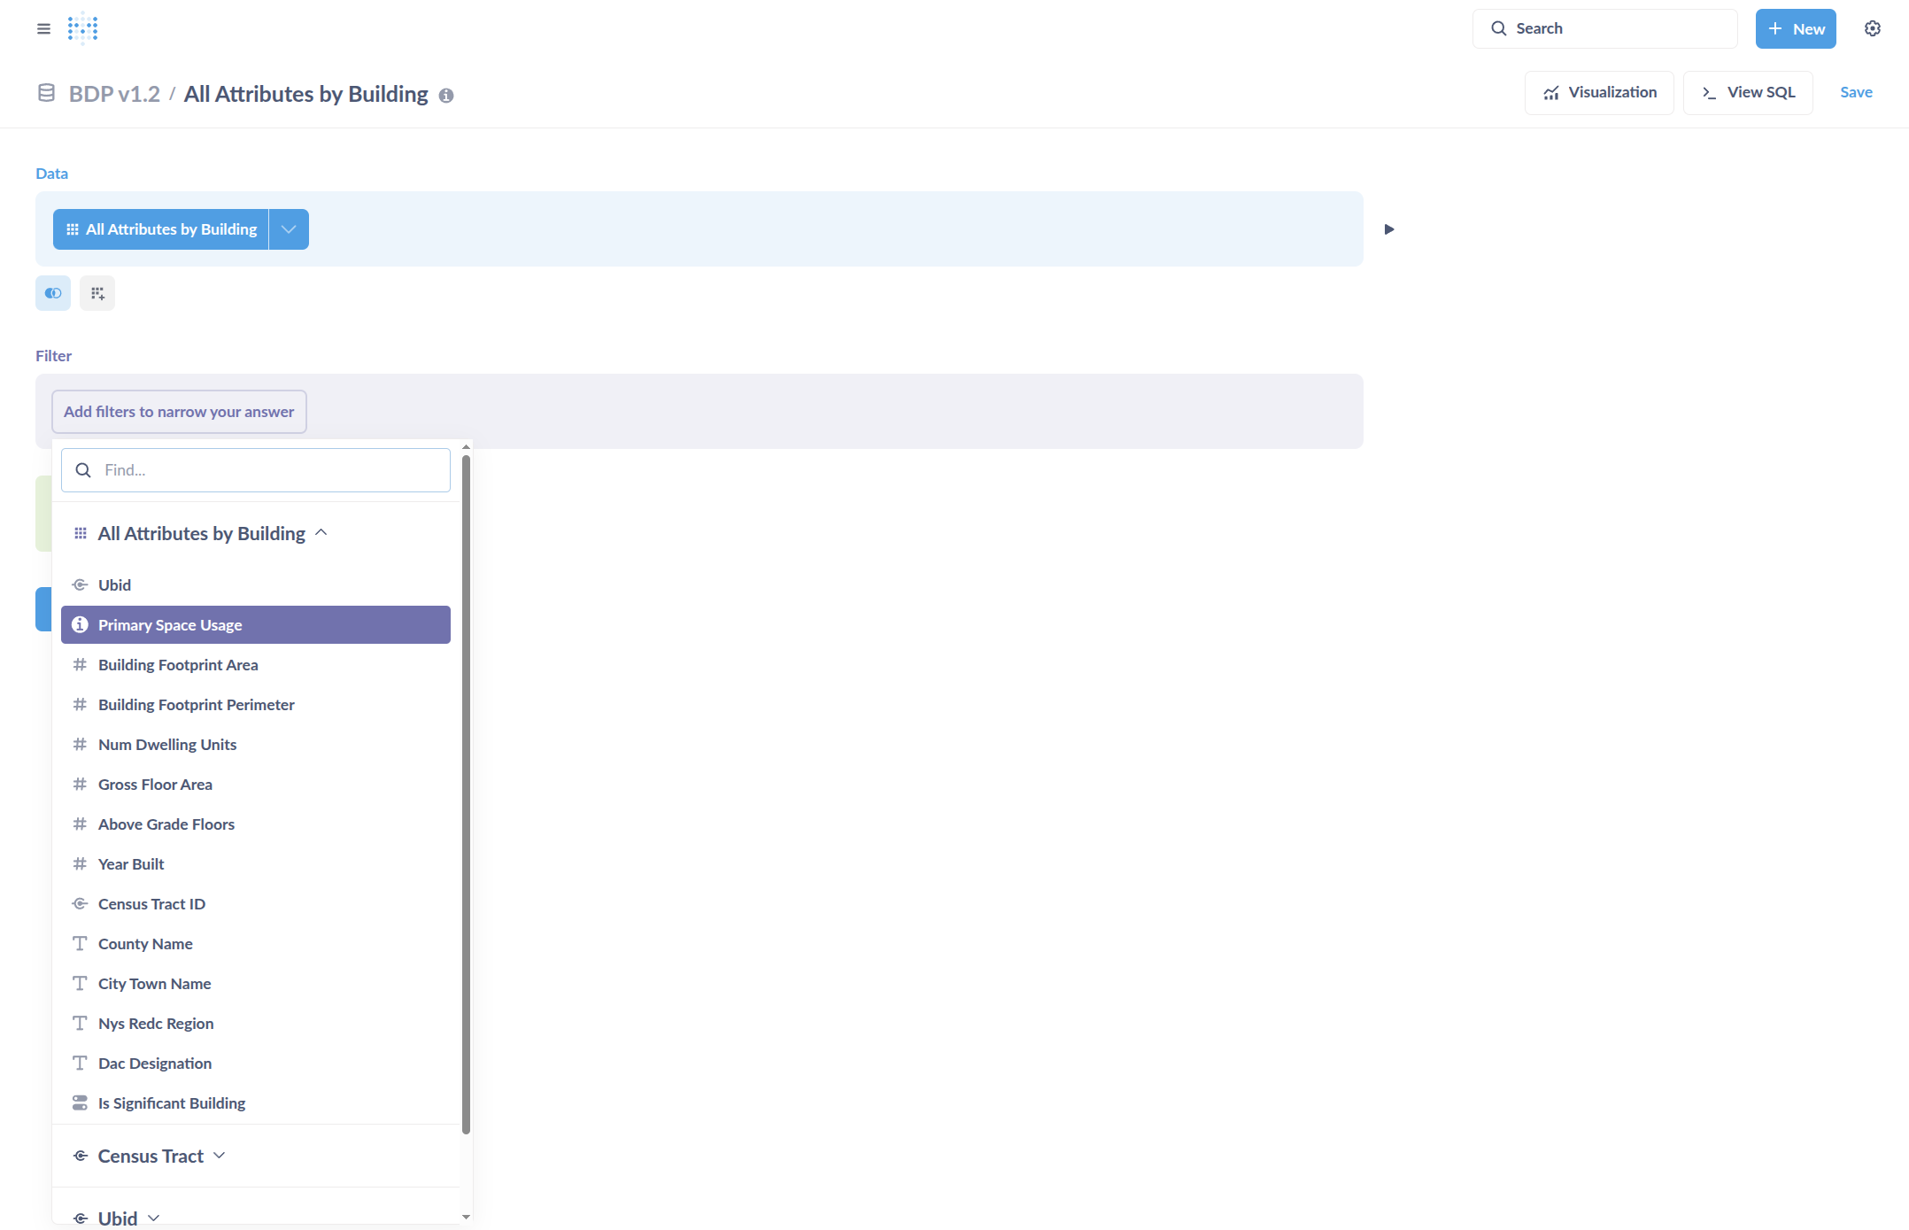This screenshot has height=1230, width=1909.
Task: Choose the Year Built field
Action: [x=131, y=864]
